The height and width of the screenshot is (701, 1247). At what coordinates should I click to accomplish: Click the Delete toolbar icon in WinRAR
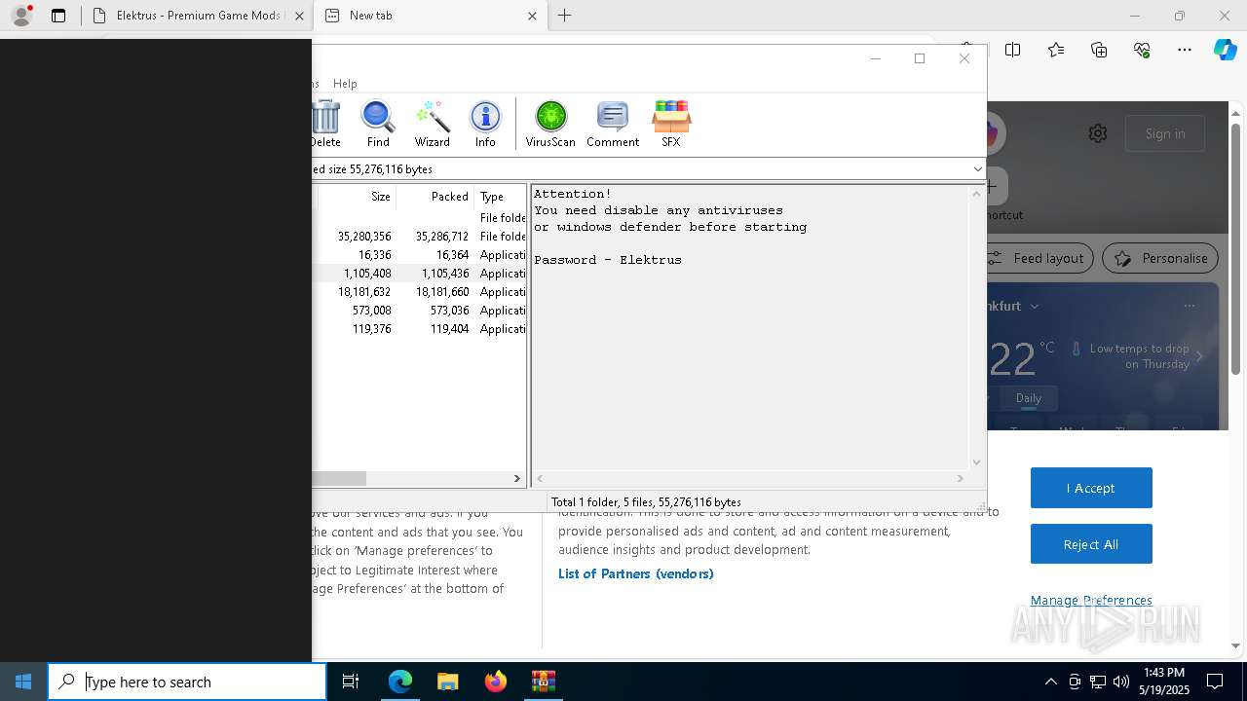[x=325, y=124]
